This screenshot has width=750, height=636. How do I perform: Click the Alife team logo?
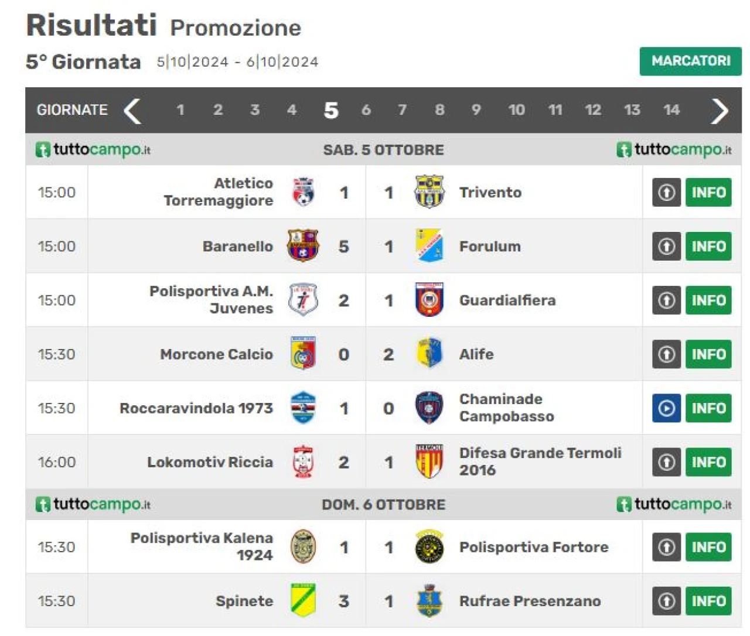(429, 354)
